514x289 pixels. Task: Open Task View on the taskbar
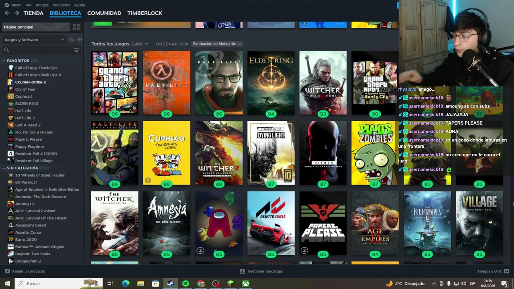click(x=110, y=283)
